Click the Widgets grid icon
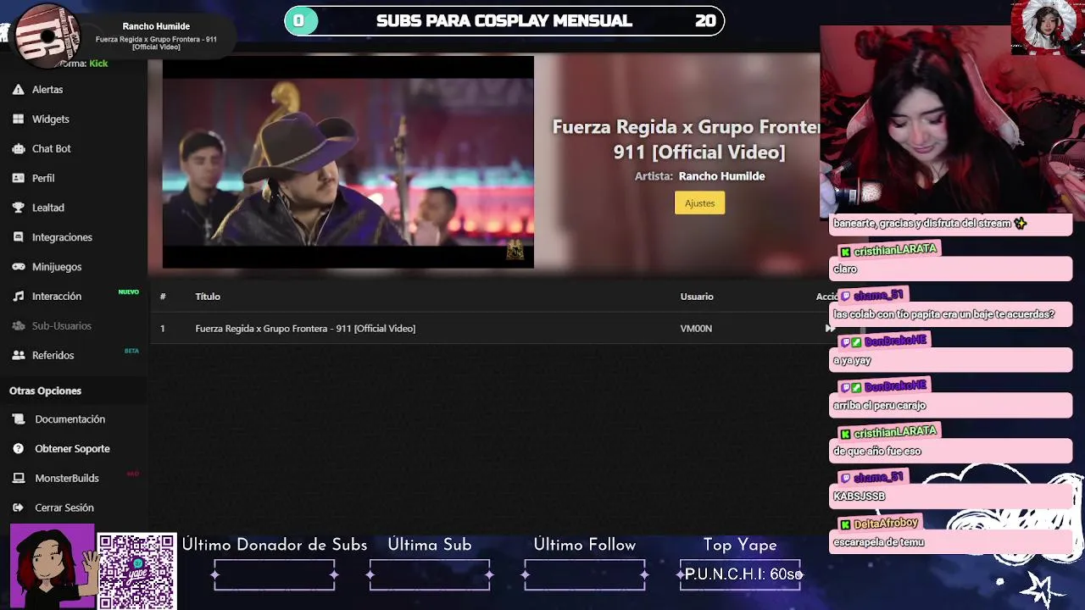 (x=19, y=119)
